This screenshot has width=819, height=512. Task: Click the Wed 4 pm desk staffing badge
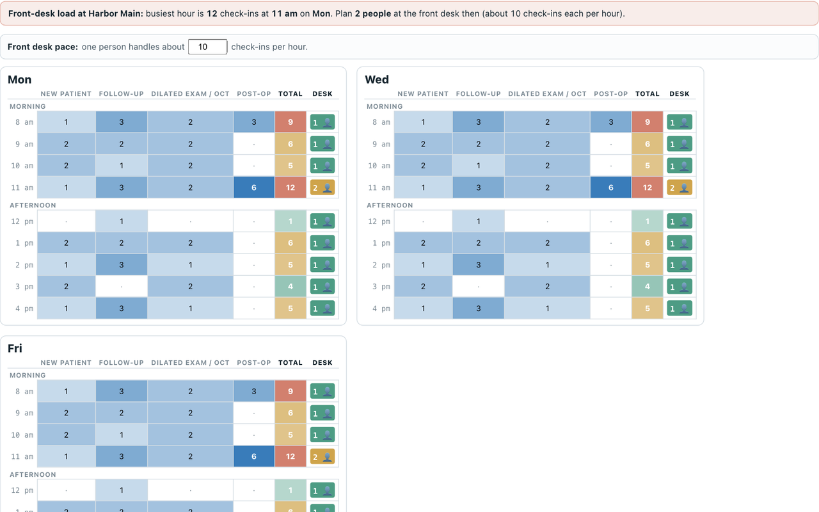[680, 308]
